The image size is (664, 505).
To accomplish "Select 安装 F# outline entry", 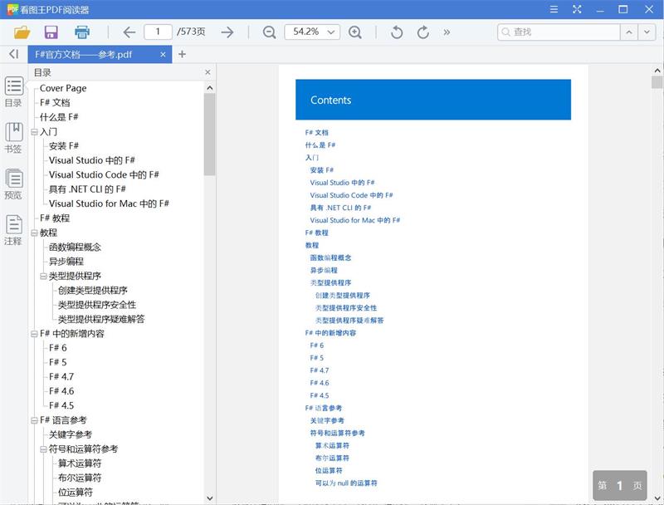I will pos(64,145).
